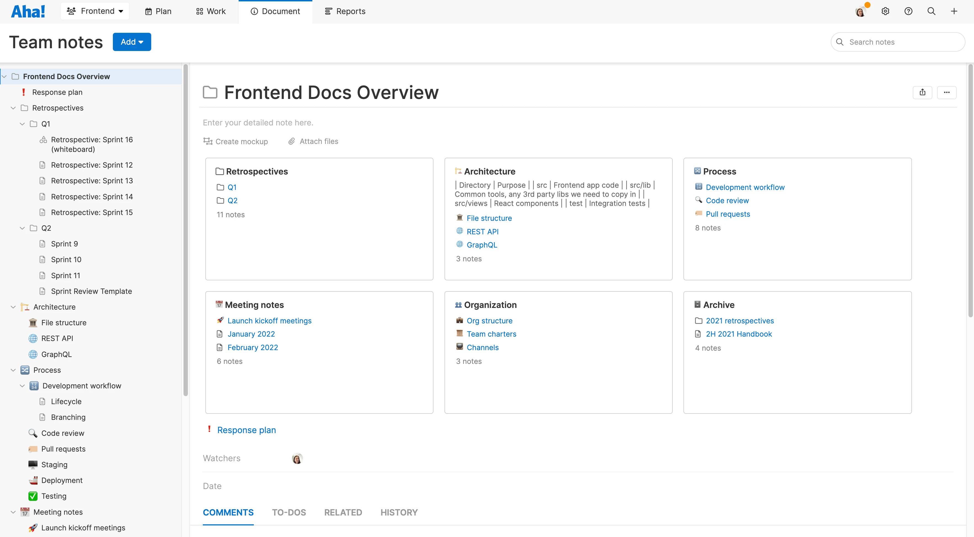Click the plus icon to create new item
This screenshot has width=974, height=537.
click(x=954, y=11)
